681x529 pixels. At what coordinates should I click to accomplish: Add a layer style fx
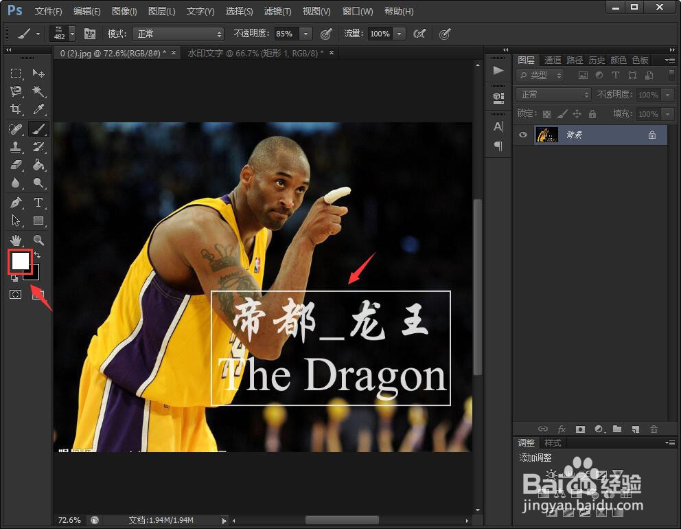[562, 429]
